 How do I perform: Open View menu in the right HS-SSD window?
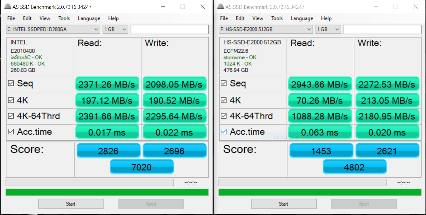tap(258, 18)
